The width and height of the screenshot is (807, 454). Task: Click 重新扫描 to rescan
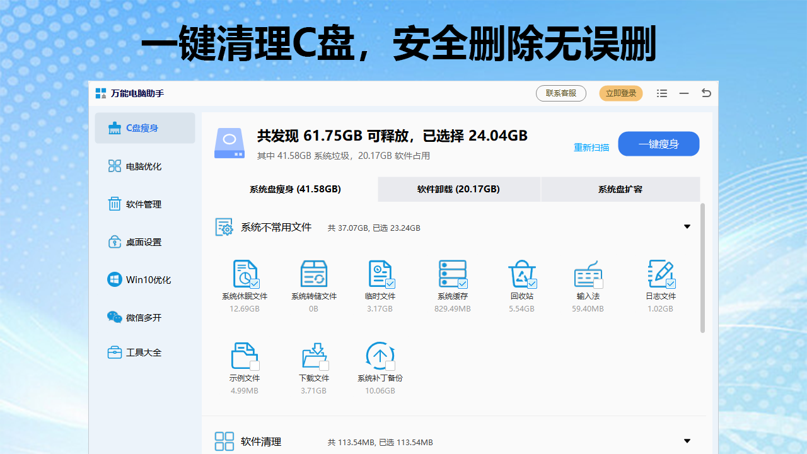click(591, 148)
